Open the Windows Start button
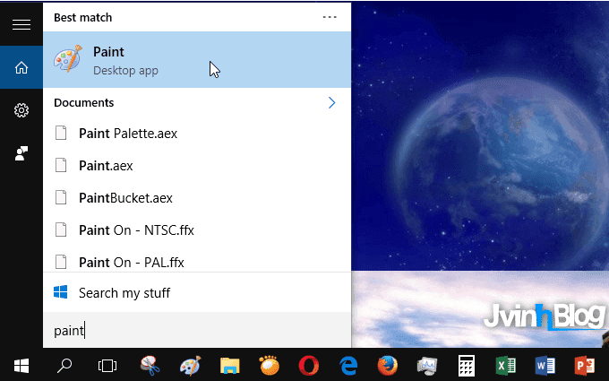 pyautogui.click(x=21, y=366)
